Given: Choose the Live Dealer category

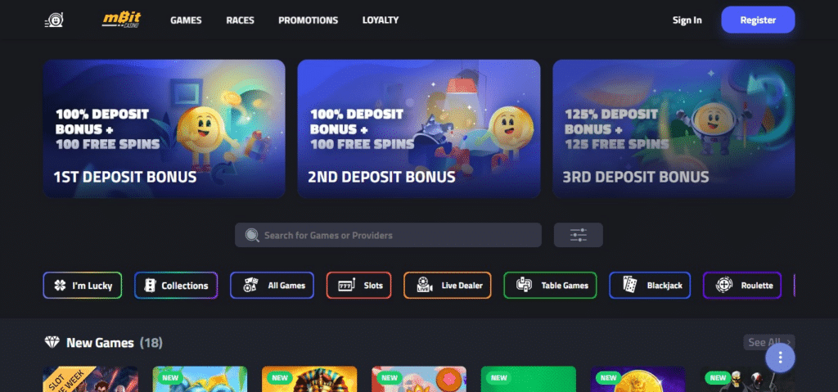Looking at the screenshot, I should (x=448, y=286).
